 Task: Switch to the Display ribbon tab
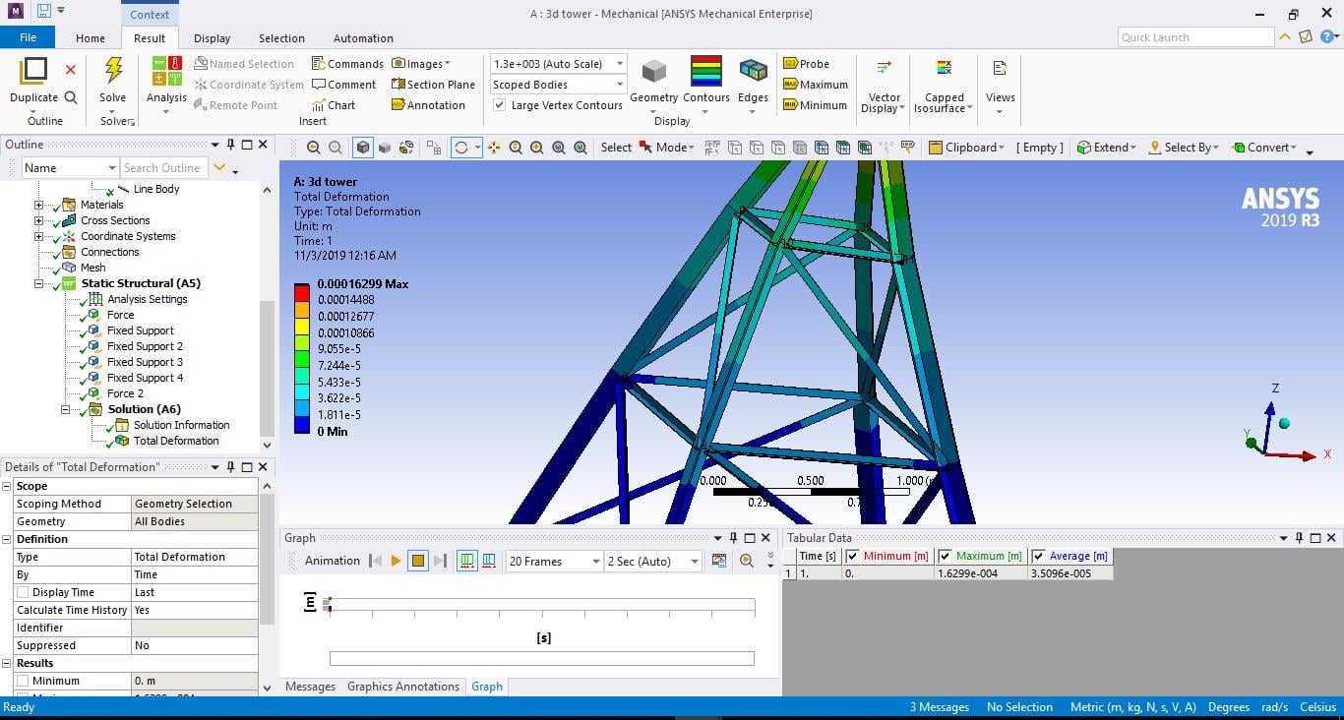212,38
